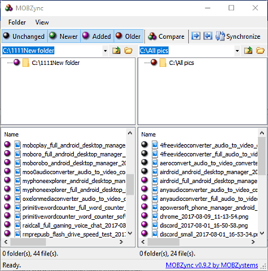Select the anyaudioconverter_full_audio_to_vide file
268x271 pixels.
pyautogui.click(x=208, y=199)
